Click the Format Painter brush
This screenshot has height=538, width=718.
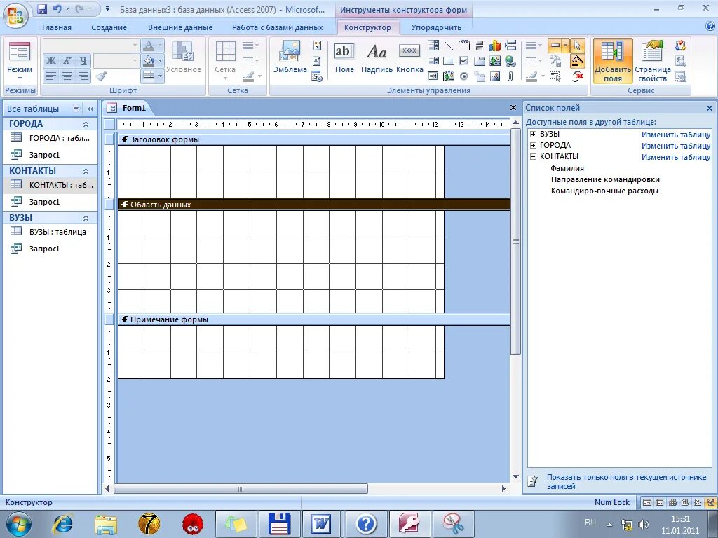click(x=102, y=76)
